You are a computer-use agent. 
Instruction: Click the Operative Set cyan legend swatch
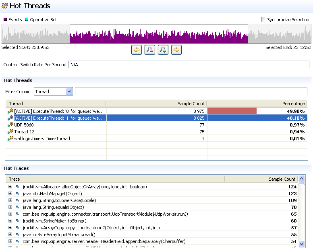point(27,19)
